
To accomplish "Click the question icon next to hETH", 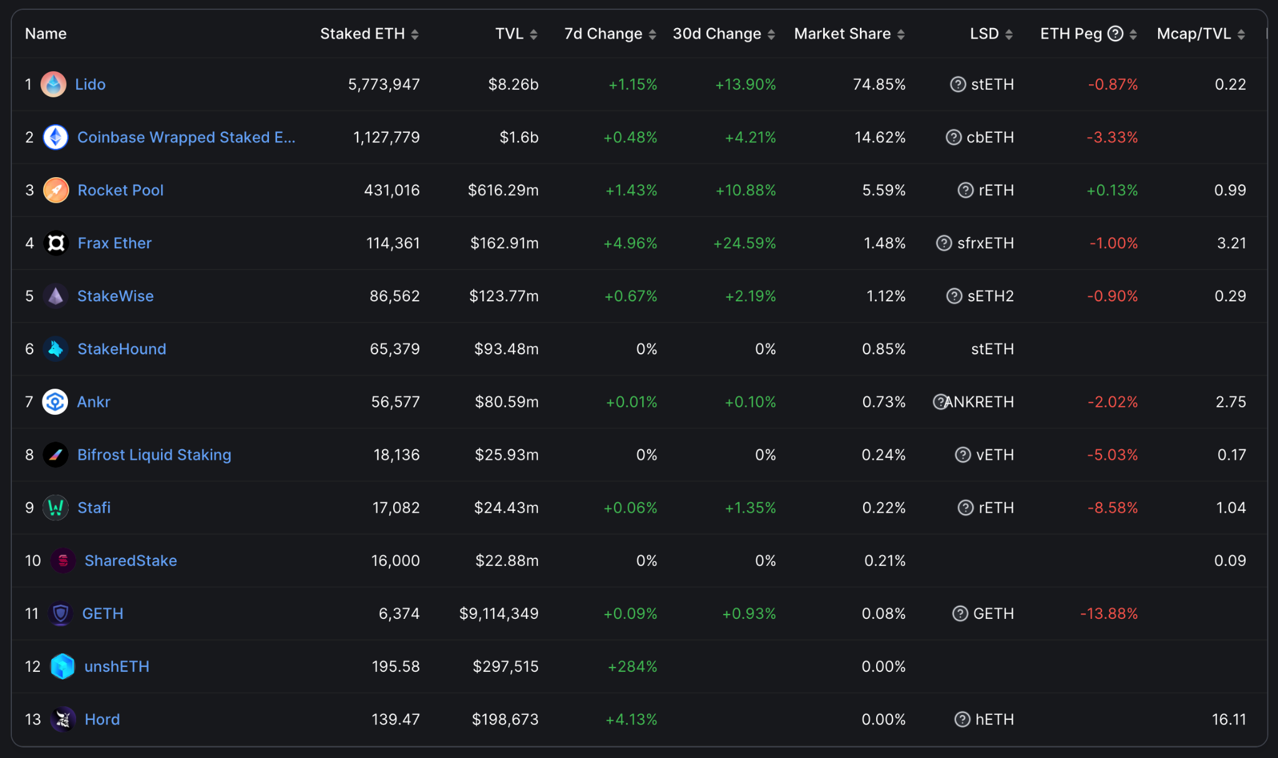I will (962, 720).
